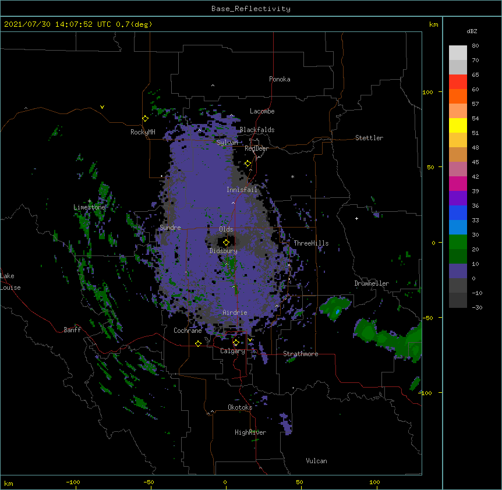
Task: Click the Louise label on the map edge
Action: (10, 287)
